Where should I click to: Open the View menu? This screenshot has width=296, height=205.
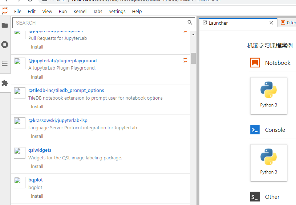point(47,12)
